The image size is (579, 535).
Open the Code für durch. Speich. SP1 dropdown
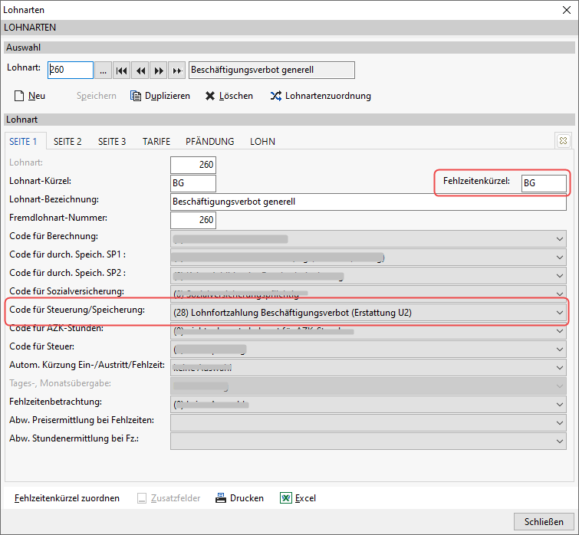tap(368, 258)
